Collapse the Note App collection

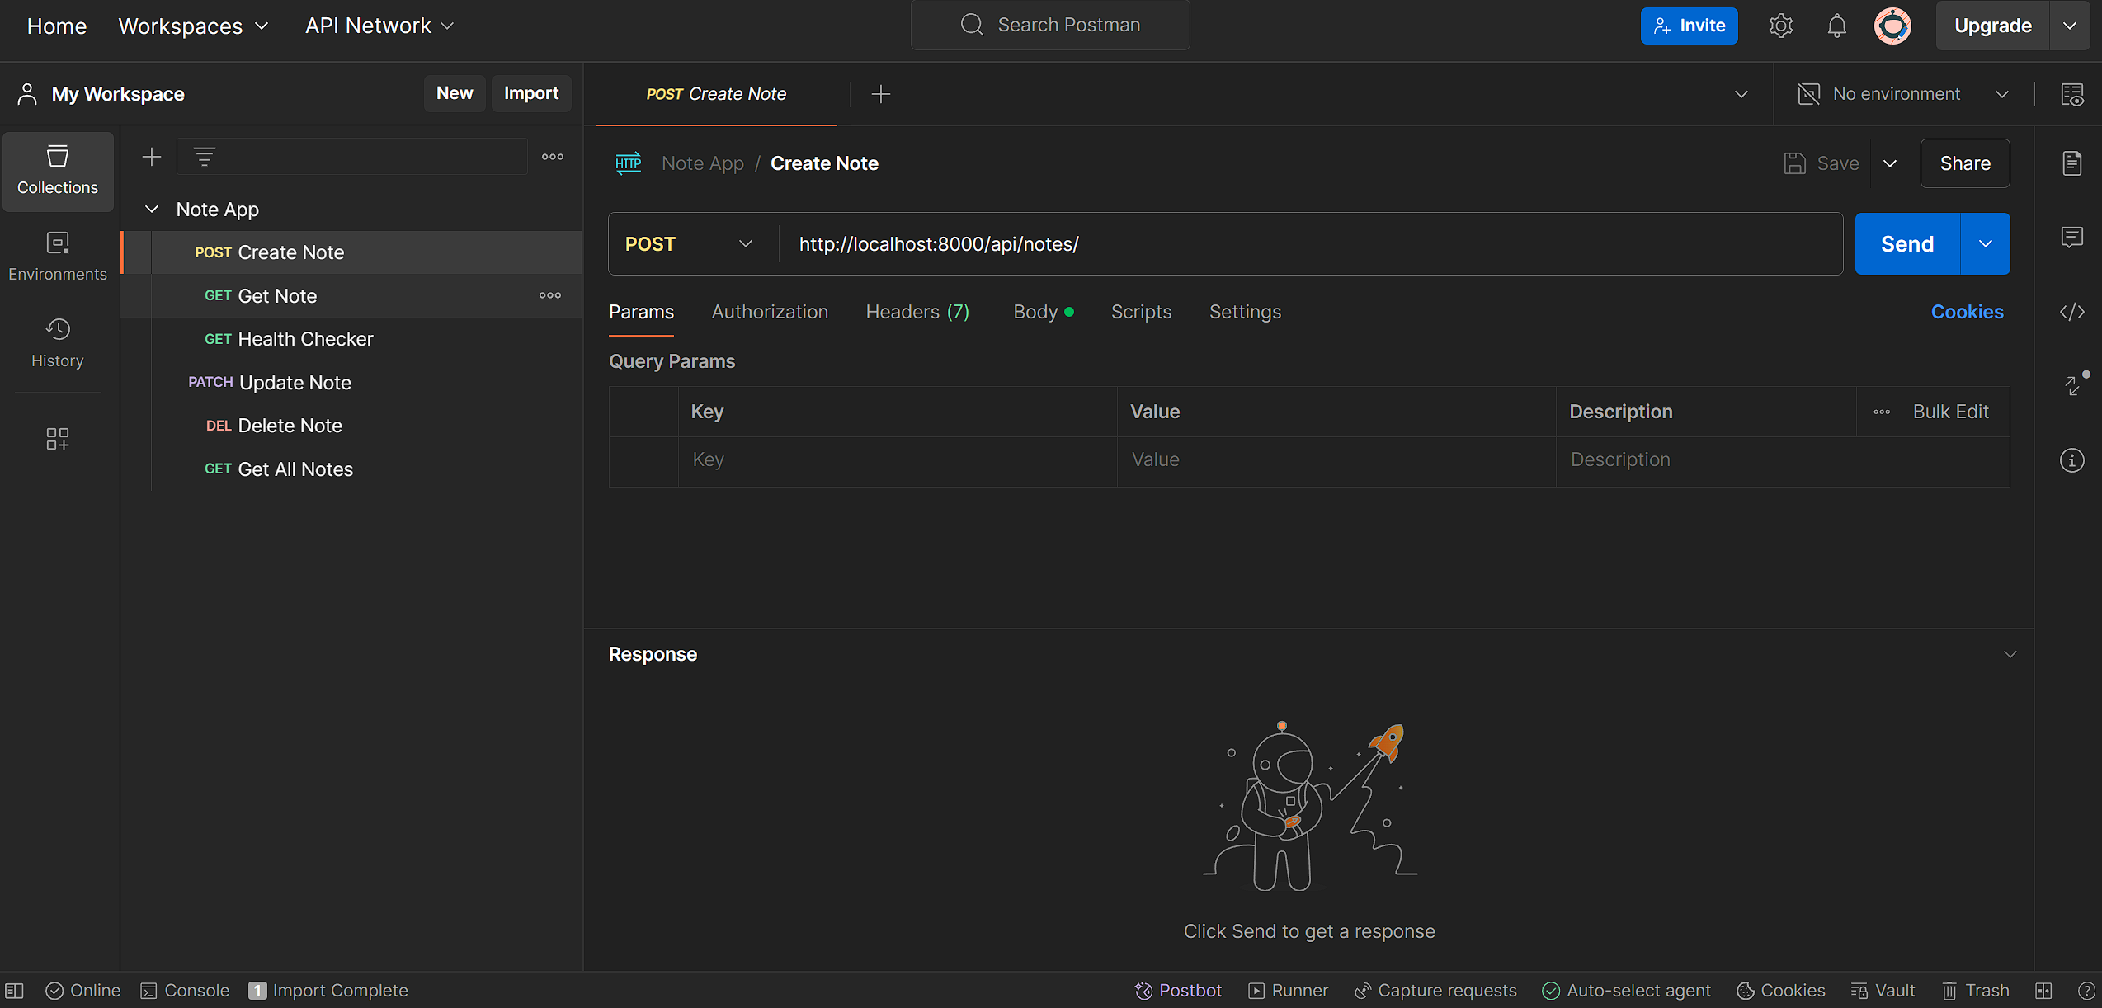[x=152, y=210]
